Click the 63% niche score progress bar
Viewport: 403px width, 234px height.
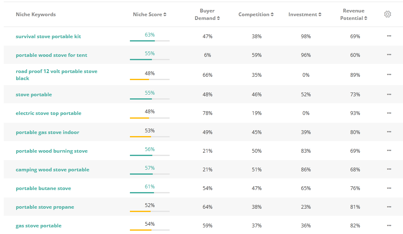149,41
